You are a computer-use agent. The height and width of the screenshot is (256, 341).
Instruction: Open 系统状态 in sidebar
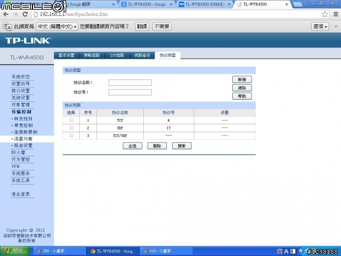click(x=21, y=77)
